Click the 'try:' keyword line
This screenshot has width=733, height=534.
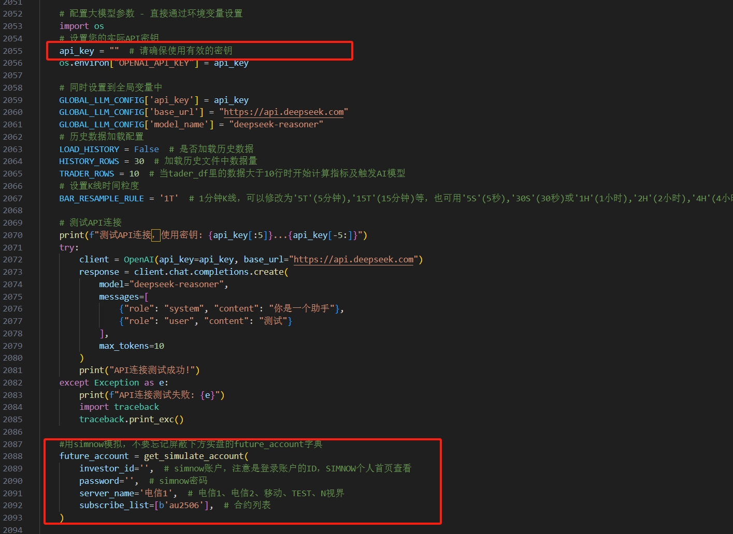[69, 248]
